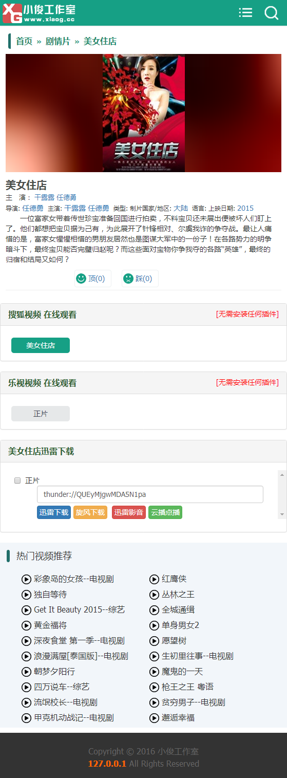This screenshot has width=287, height=778.
Task: Go to 首页 breadcrumb
Action: tap(24, 41)
